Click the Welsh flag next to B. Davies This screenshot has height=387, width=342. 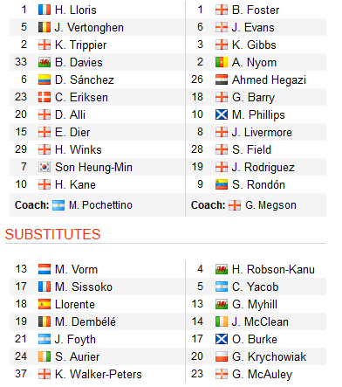44,62
